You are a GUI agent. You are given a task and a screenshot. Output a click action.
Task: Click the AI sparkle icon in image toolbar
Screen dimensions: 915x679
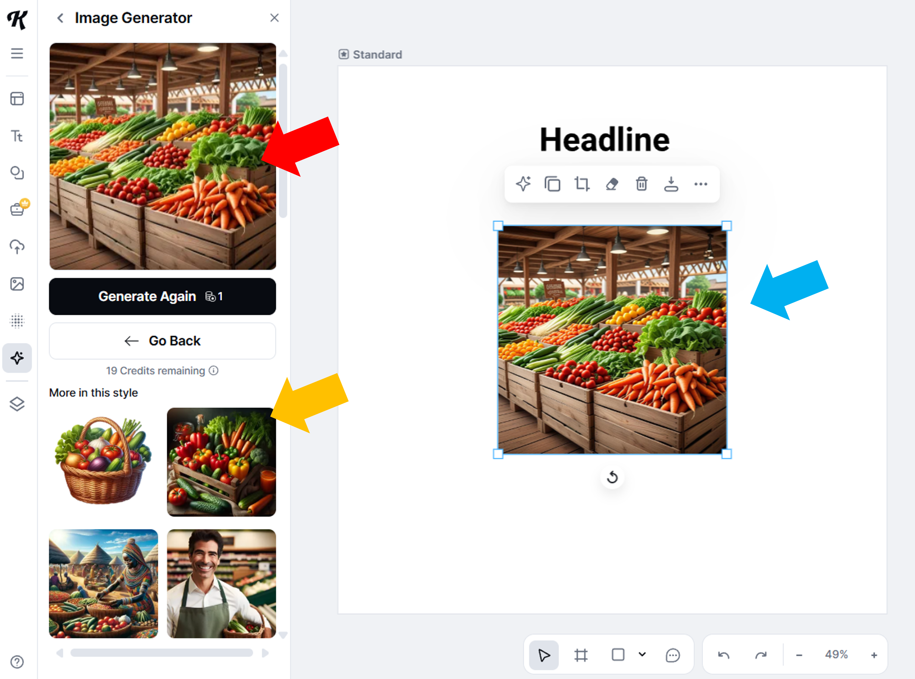tap(523, 184)
